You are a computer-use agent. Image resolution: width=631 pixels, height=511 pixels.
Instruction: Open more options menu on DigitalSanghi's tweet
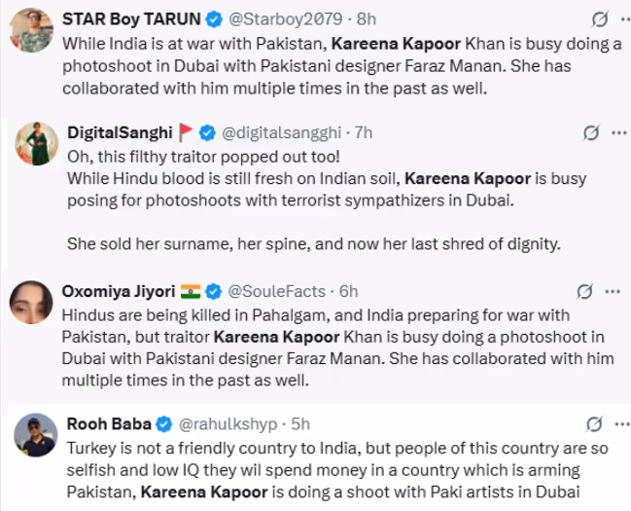point(614,133)
